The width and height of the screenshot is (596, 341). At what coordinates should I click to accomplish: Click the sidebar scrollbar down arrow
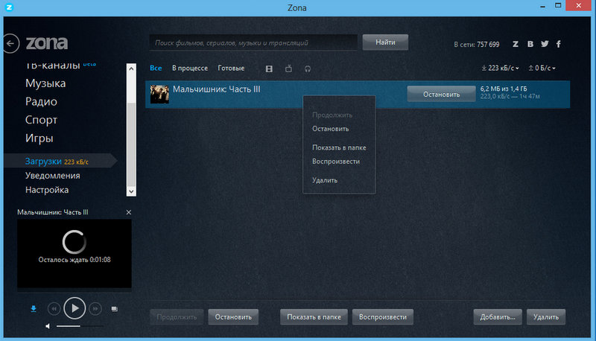(x=131, y=191)
